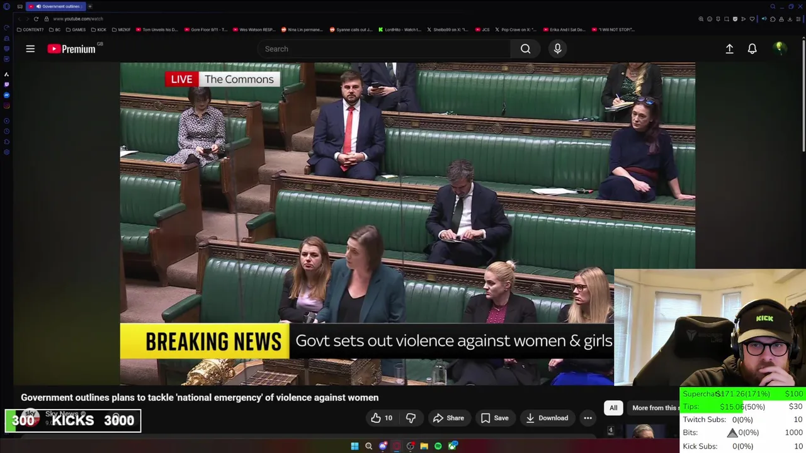The width and height of the screenshot is (806, 453).
Task: Save the video to a playlist
Action: coord(495,418)
